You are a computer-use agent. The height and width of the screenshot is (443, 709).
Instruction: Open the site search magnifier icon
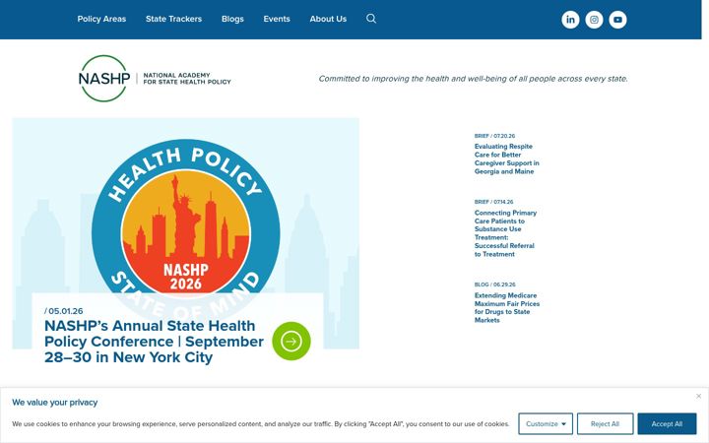pyautogui.click(x=371, y=19)
